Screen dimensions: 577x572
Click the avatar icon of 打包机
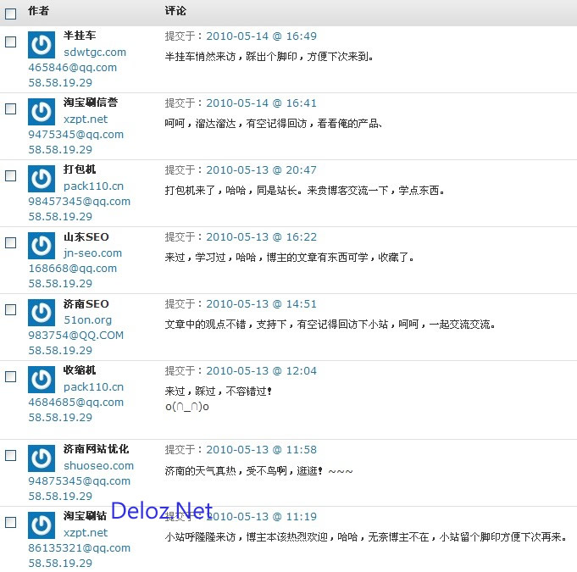tap(42, 179)
